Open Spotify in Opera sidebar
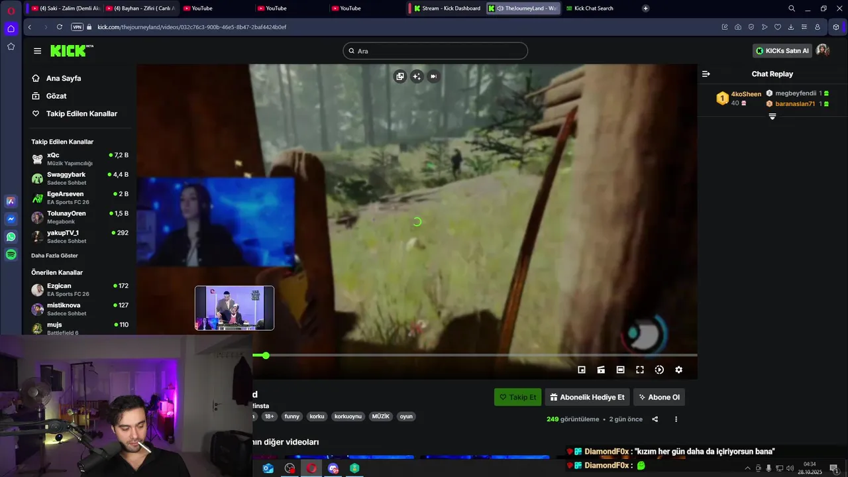 [x=11, y=254]
